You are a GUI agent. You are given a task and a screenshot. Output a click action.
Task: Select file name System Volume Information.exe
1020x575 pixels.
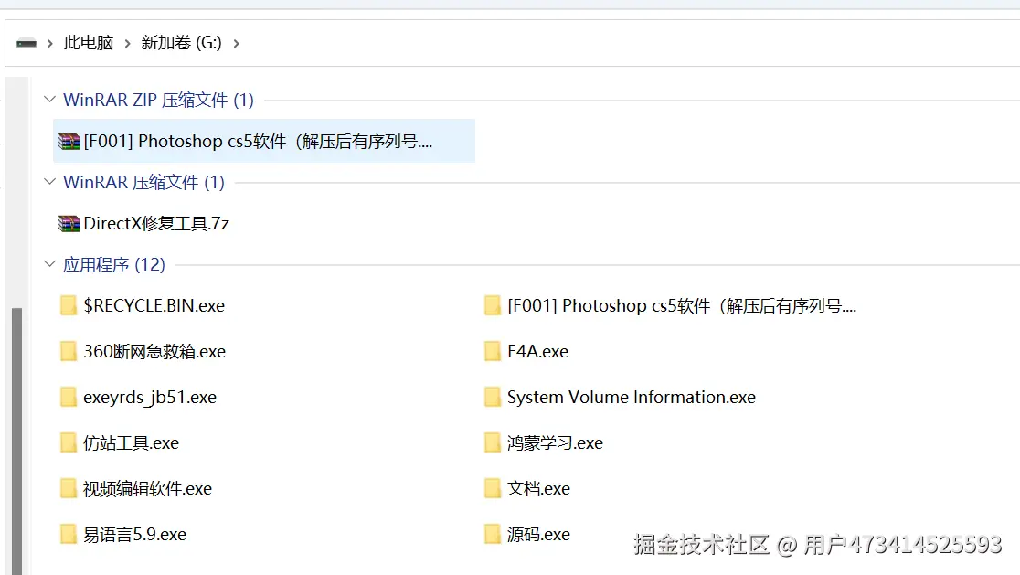click(632, 397)
